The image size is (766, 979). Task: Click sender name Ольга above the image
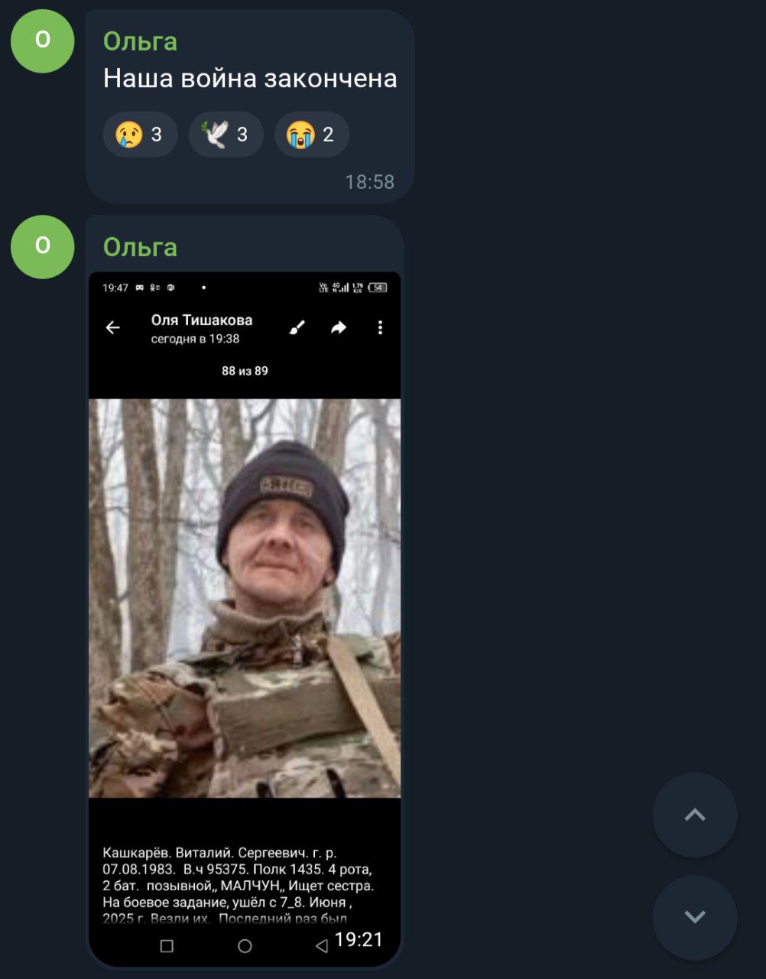click(140, 247)
